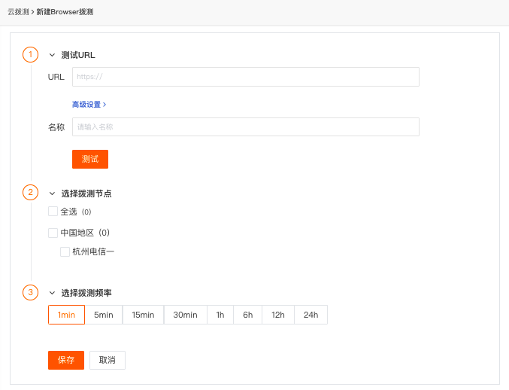Click the 保存 save button
This screenshot has width=509, height=390.
pos(66,360)
